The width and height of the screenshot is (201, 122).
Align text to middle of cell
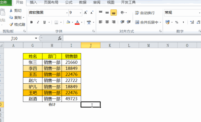point(107,13)
